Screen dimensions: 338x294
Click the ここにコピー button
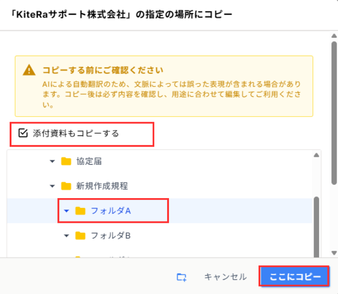pos(294,277)
